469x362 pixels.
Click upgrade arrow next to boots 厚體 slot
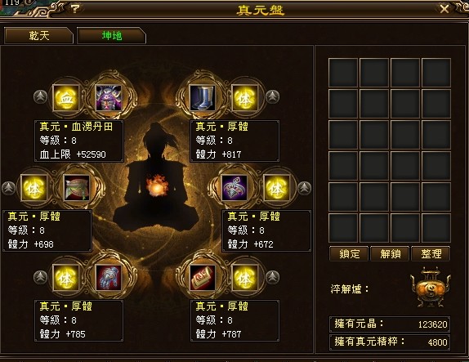(272, 97)
